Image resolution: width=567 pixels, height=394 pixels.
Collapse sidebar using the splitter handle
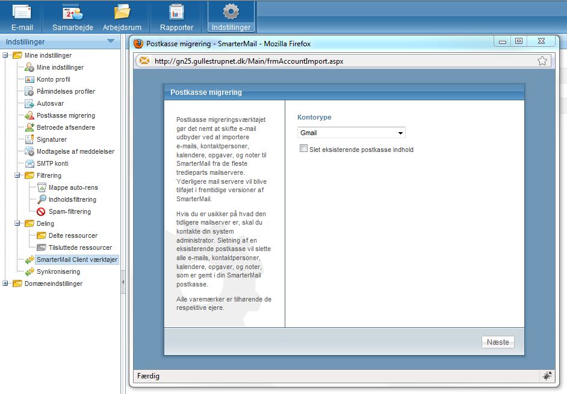pos(123,282)
